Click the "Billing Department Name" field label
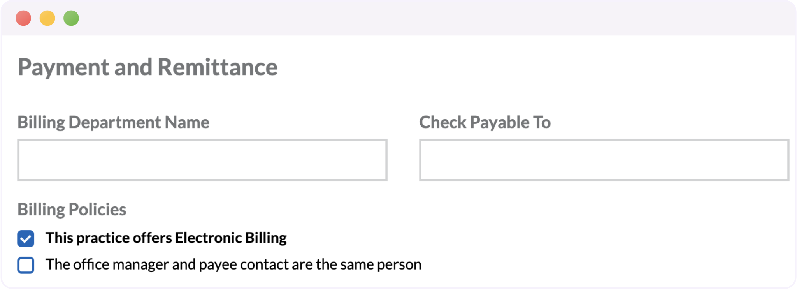 [x=113, y=122]
